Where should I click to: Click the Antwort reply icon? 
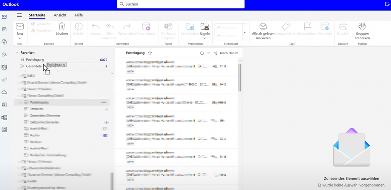[95, 27]
